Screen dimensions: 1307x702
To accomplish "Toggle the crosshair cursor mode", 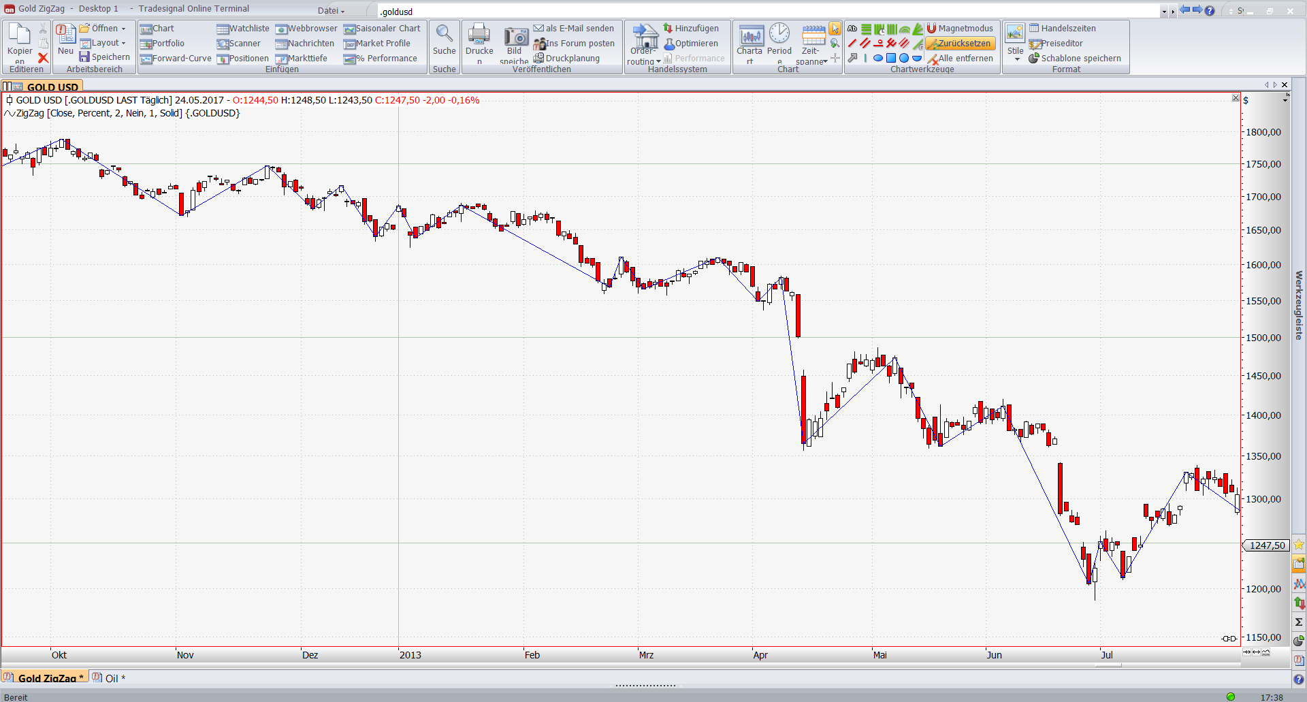I will (835, 59).
